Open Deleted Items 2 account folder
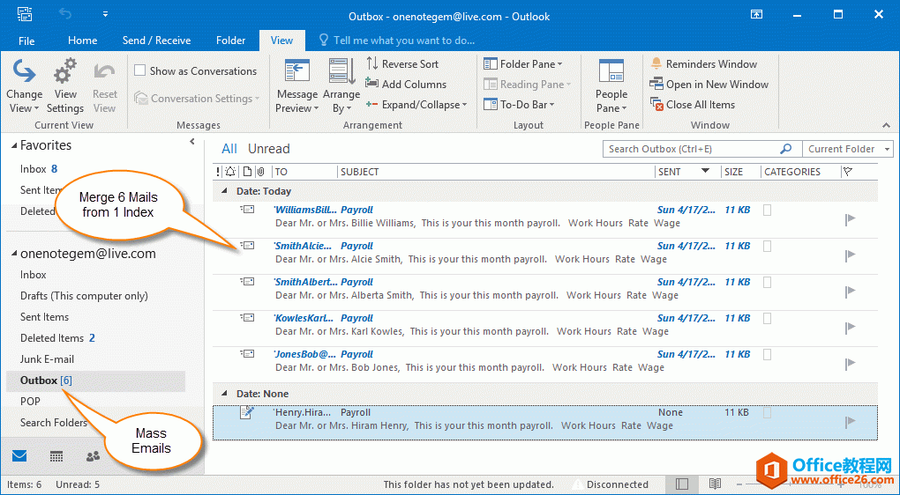Viewport: 900px width, 495px height. [x=57, y=338]
